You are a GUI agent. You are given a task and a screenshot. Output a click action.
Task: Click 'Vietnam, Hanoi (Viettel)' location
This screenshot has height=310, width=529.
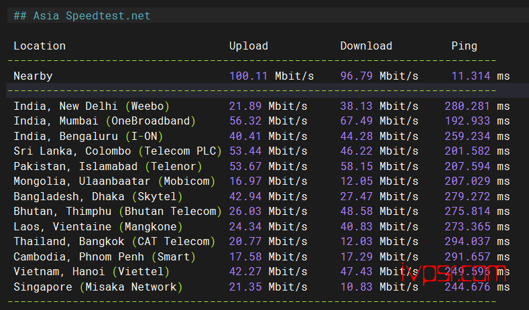91,272
